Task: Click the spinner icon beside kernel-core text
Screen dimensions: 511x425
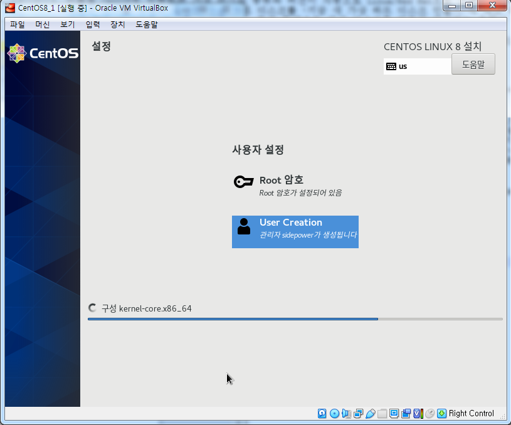Action: (x=93, y=308)
